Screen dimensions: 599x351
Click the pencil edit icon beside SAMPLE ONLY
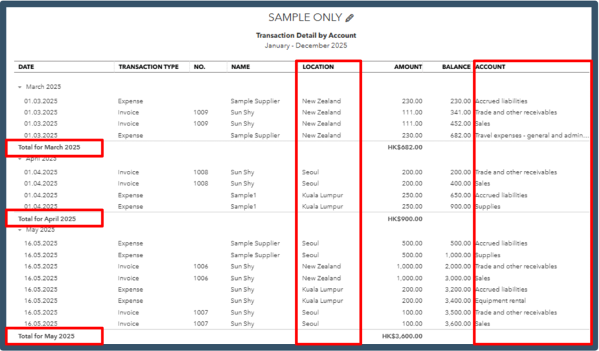[349, 18]
